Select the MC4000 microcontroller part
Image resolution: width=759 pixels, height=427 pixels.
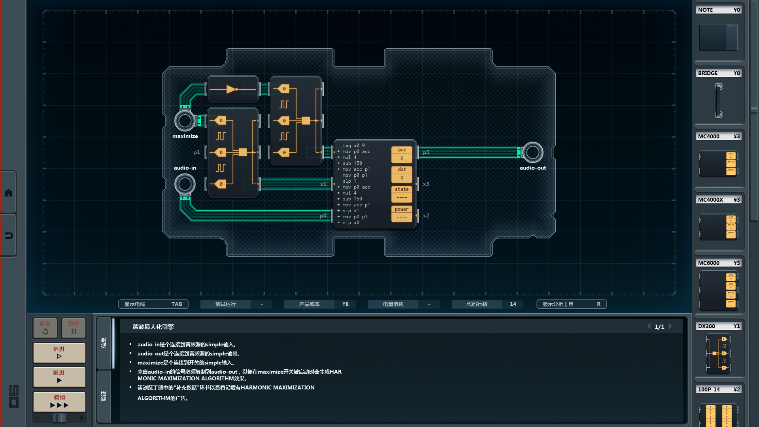[x=718, y=163]
